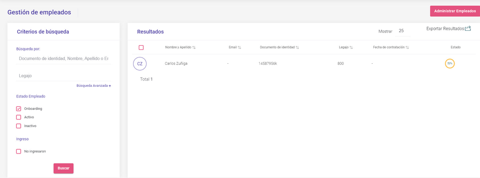This screenshot has height=178, width=480.
Task: Sort by Fecha de contratación arrows icon
Action: pos(407,47)
